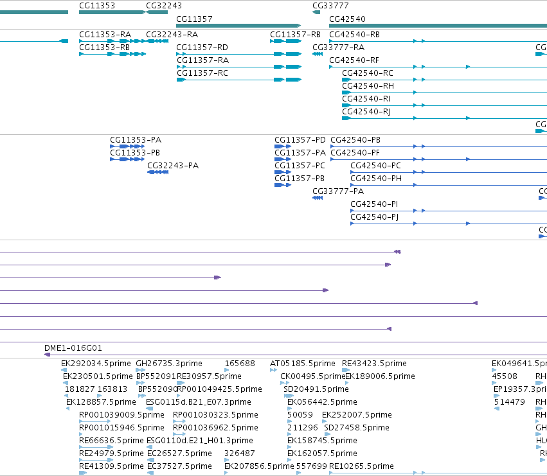Click the CG32243-PA protein label
The height and width of the screenshot is (476, 547).
(173, 166)
